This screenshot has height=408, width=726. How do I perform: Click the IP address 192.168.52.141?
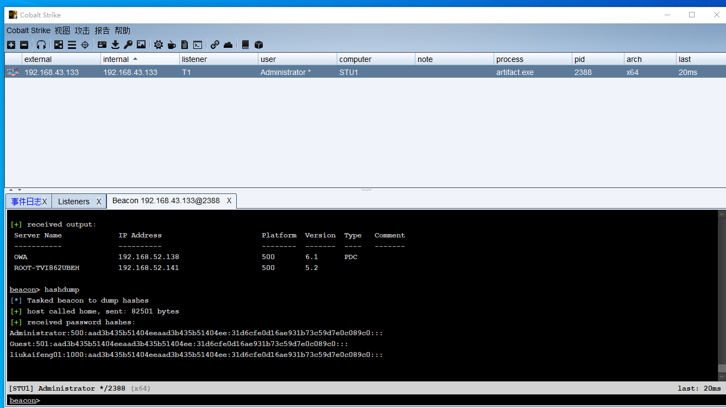tap(149, 268)
